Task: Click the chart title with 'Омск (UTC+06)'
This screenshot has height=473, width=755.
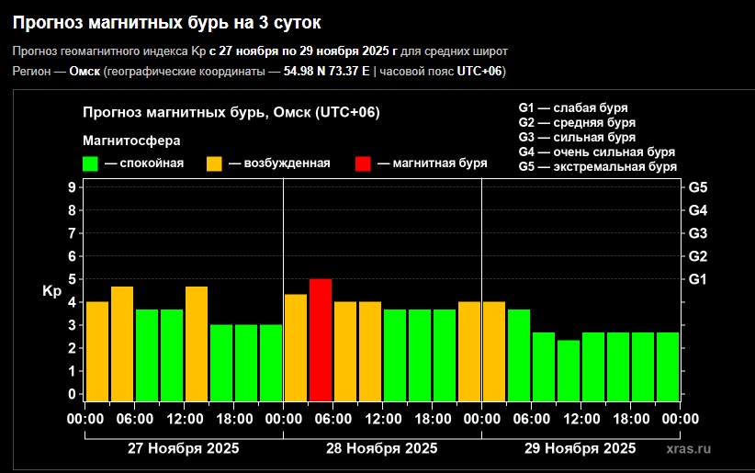Action: tap(231, 113)
